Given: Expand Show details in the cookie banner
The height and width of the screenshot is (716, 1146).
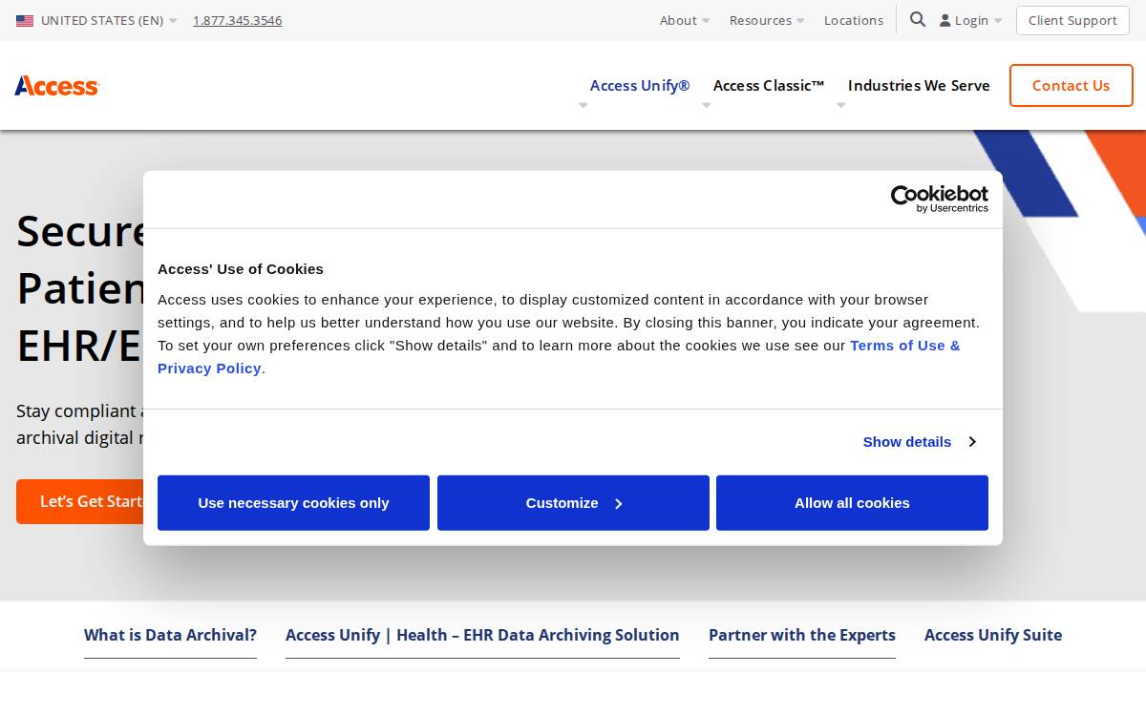Looking at the screenshot, I should point(919,442).
